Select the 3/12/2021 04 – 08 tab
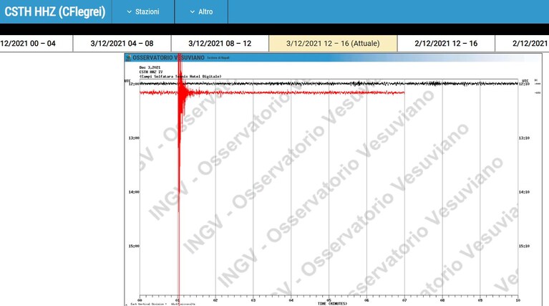549x306 pixels. click(122, 44)
